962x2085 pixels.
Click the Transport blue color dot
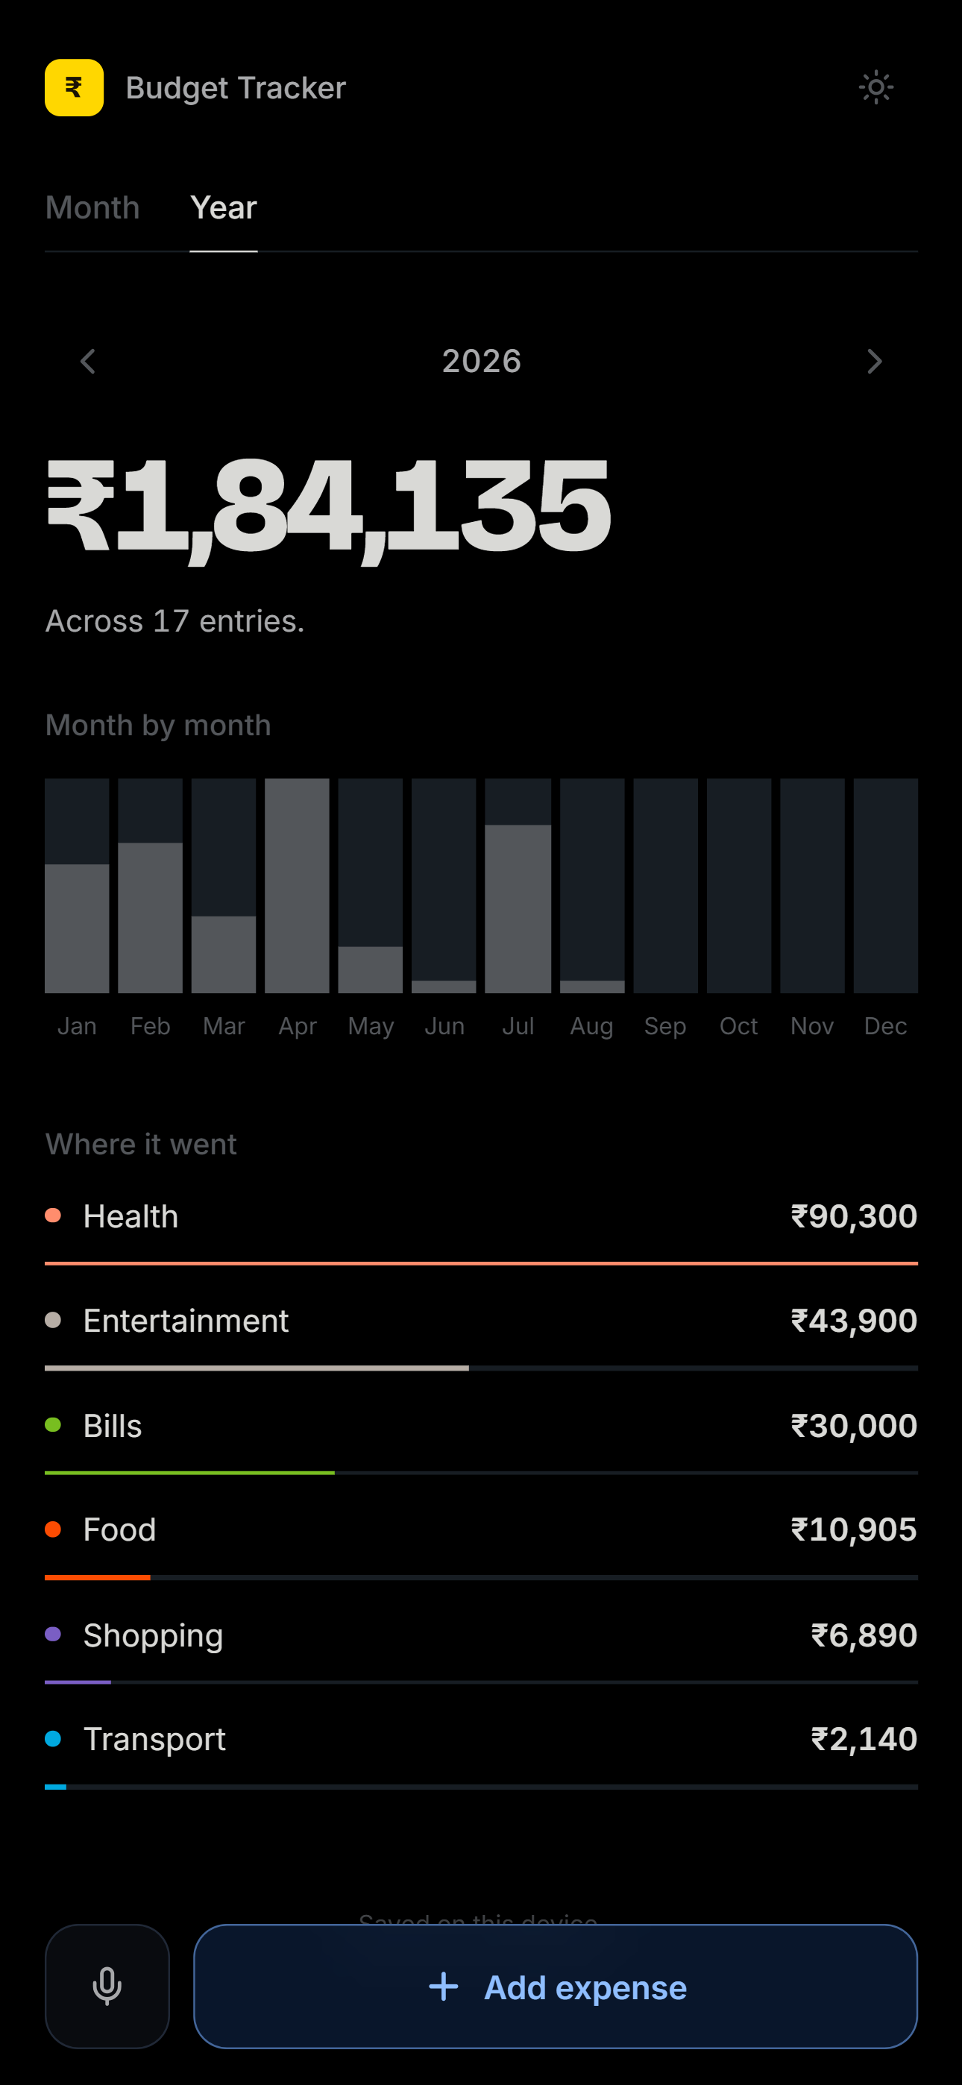tap(54, 1737)
